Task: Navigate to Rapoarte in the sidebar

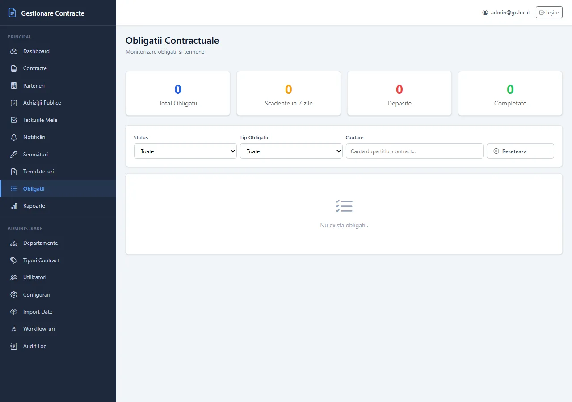Action: (x=58, y=206)
